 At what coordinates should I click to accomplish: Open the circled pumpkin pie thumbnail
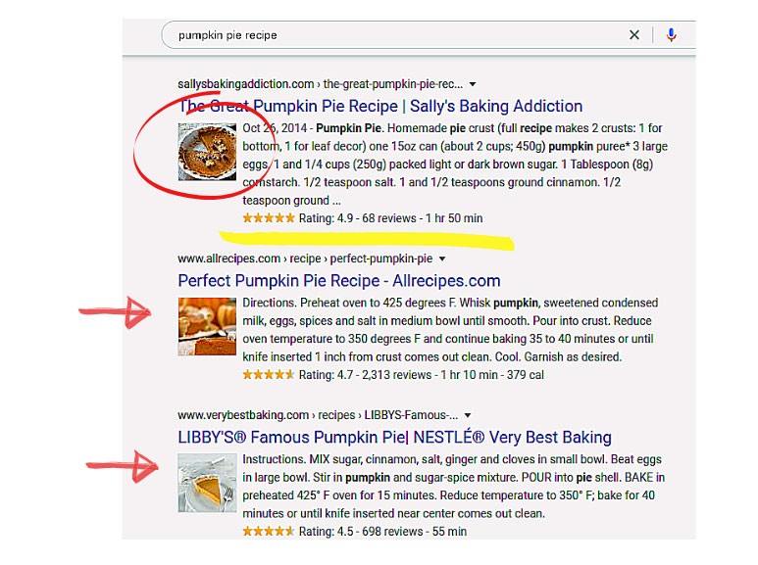pos(207,151)
